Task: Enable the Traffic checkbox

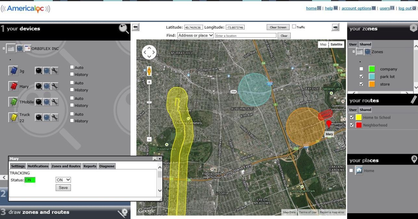Action: 294,27
